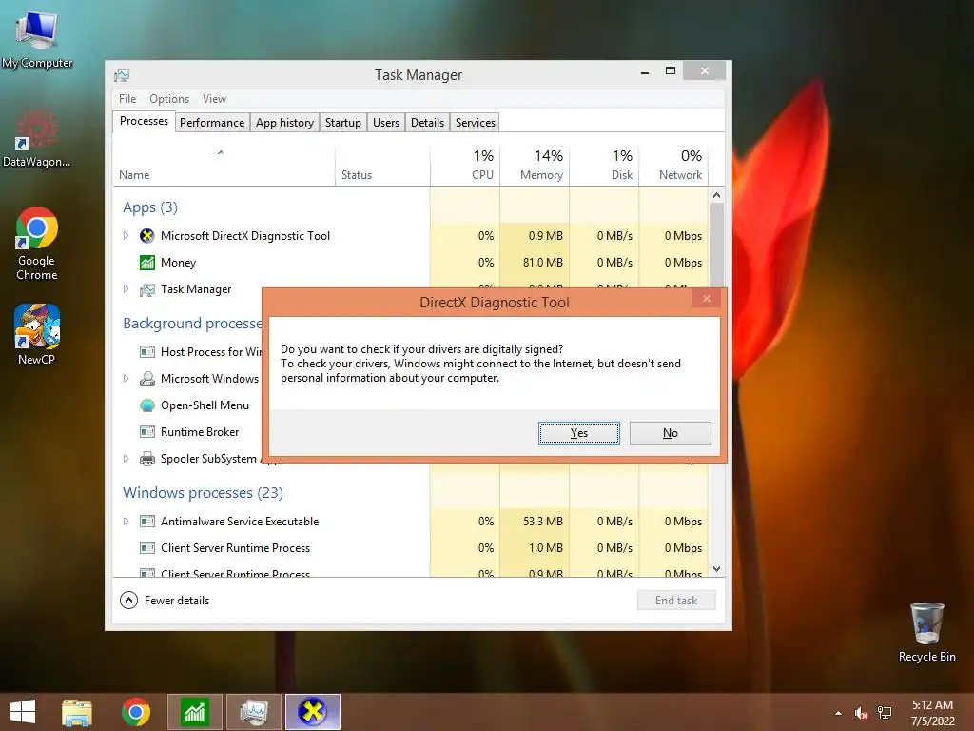Select the Recycle Bin icon
The width and height of the screenshot is (974, 731).
926,632
